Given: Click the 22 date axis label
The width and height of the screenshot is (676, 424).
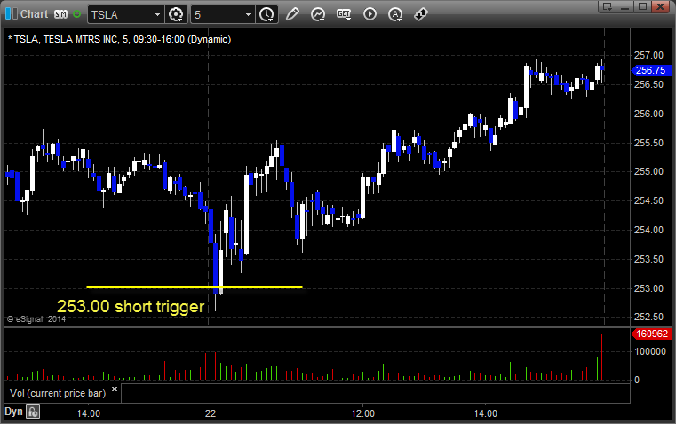Looking at the screenshot, I should click(x=211, y=413).
